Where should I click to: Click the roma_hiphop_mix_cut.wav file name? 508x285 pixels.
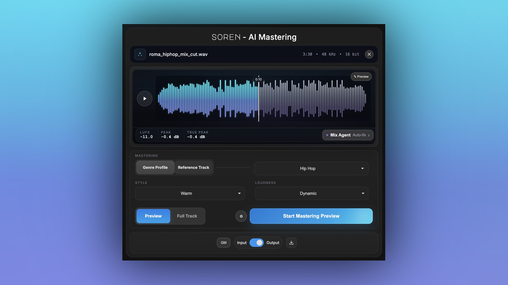(x=178, y=54)
